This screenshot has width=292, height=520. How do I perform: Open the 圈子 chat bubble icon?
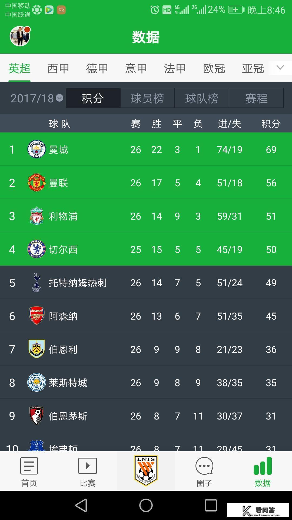click(x=204, y=466)
